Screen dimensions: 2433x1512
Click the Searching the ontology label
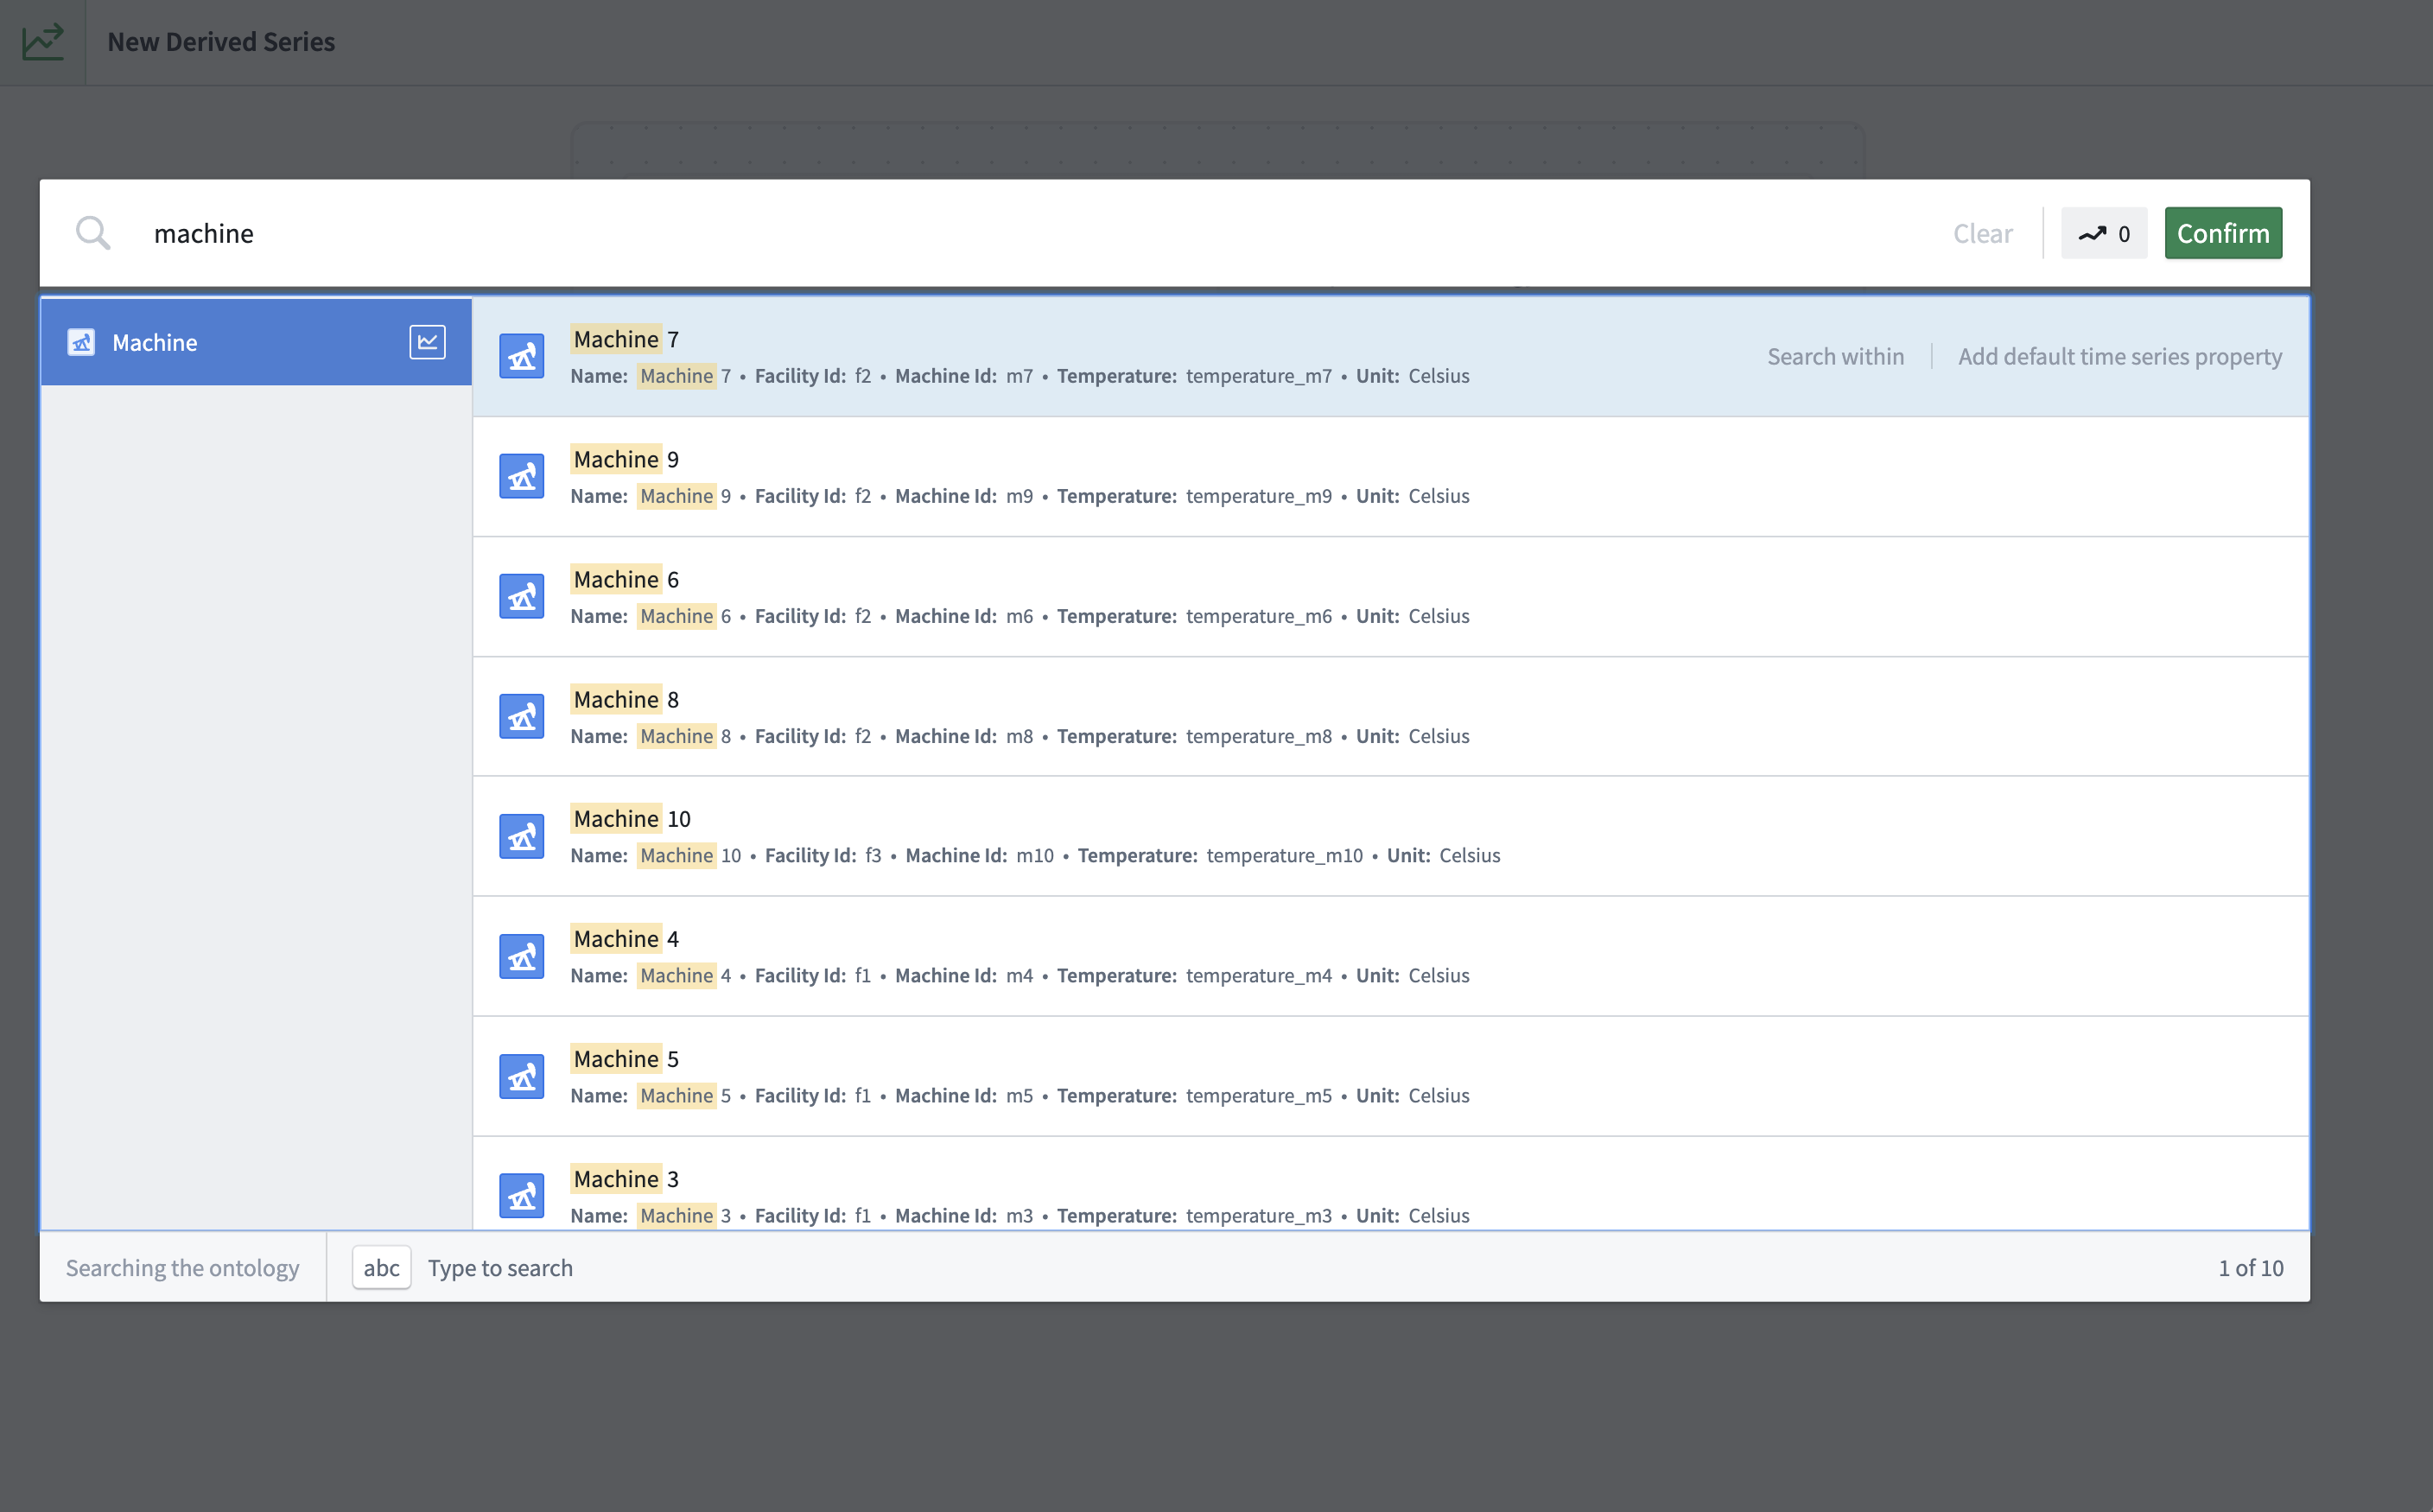pos(182,1268)
